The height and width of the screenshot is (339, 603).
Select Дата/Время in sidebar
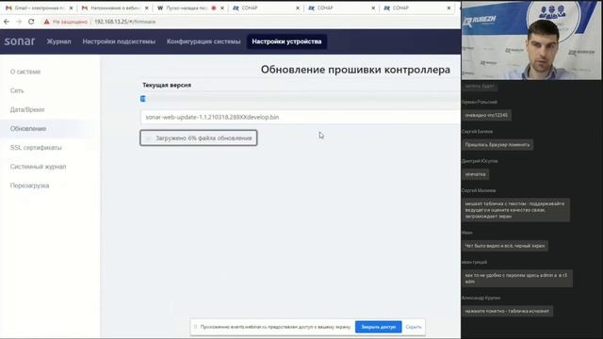tap(27, 109)
